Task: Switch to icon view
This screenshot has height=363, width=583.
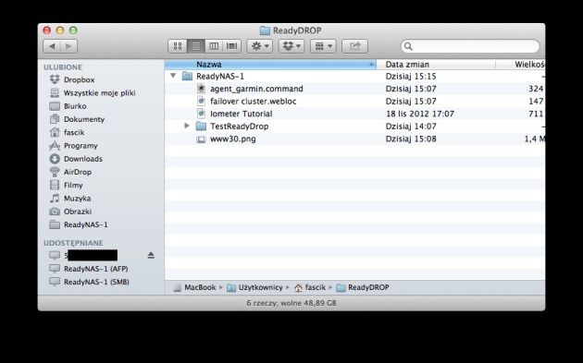Action: click(178, 46)
